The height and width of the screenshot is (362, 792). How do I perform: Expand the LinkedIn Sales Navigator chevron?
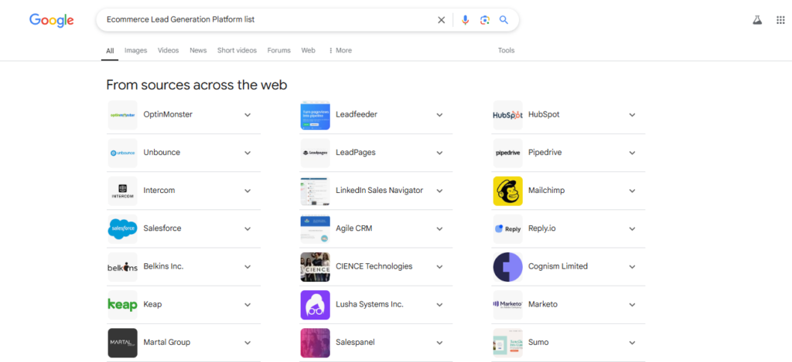439,191
